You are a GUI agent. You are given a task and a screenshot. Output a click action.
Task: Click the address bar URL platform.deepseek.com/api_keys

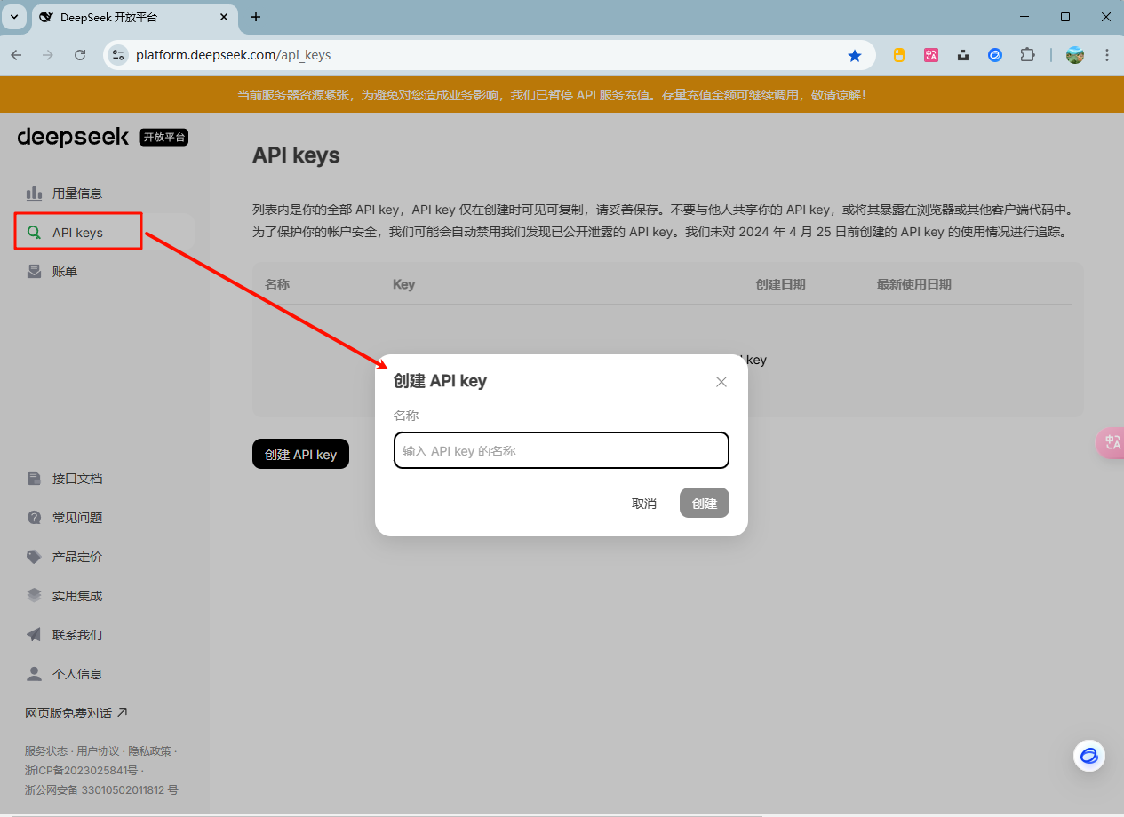pos(234,55)
